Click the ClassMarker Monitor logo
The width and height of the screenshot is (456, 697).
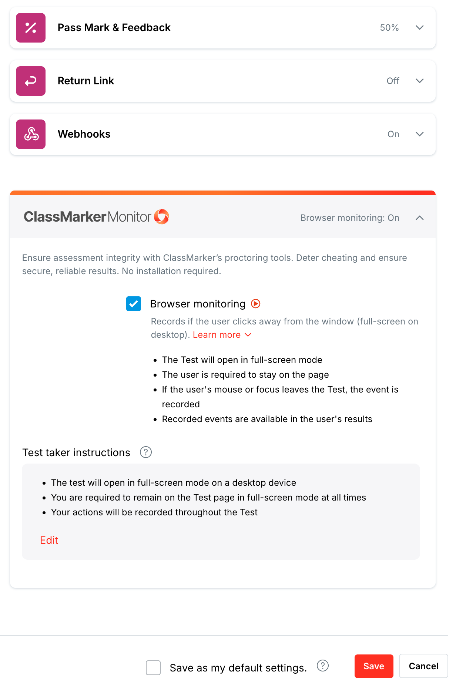(x=96, y=217)
